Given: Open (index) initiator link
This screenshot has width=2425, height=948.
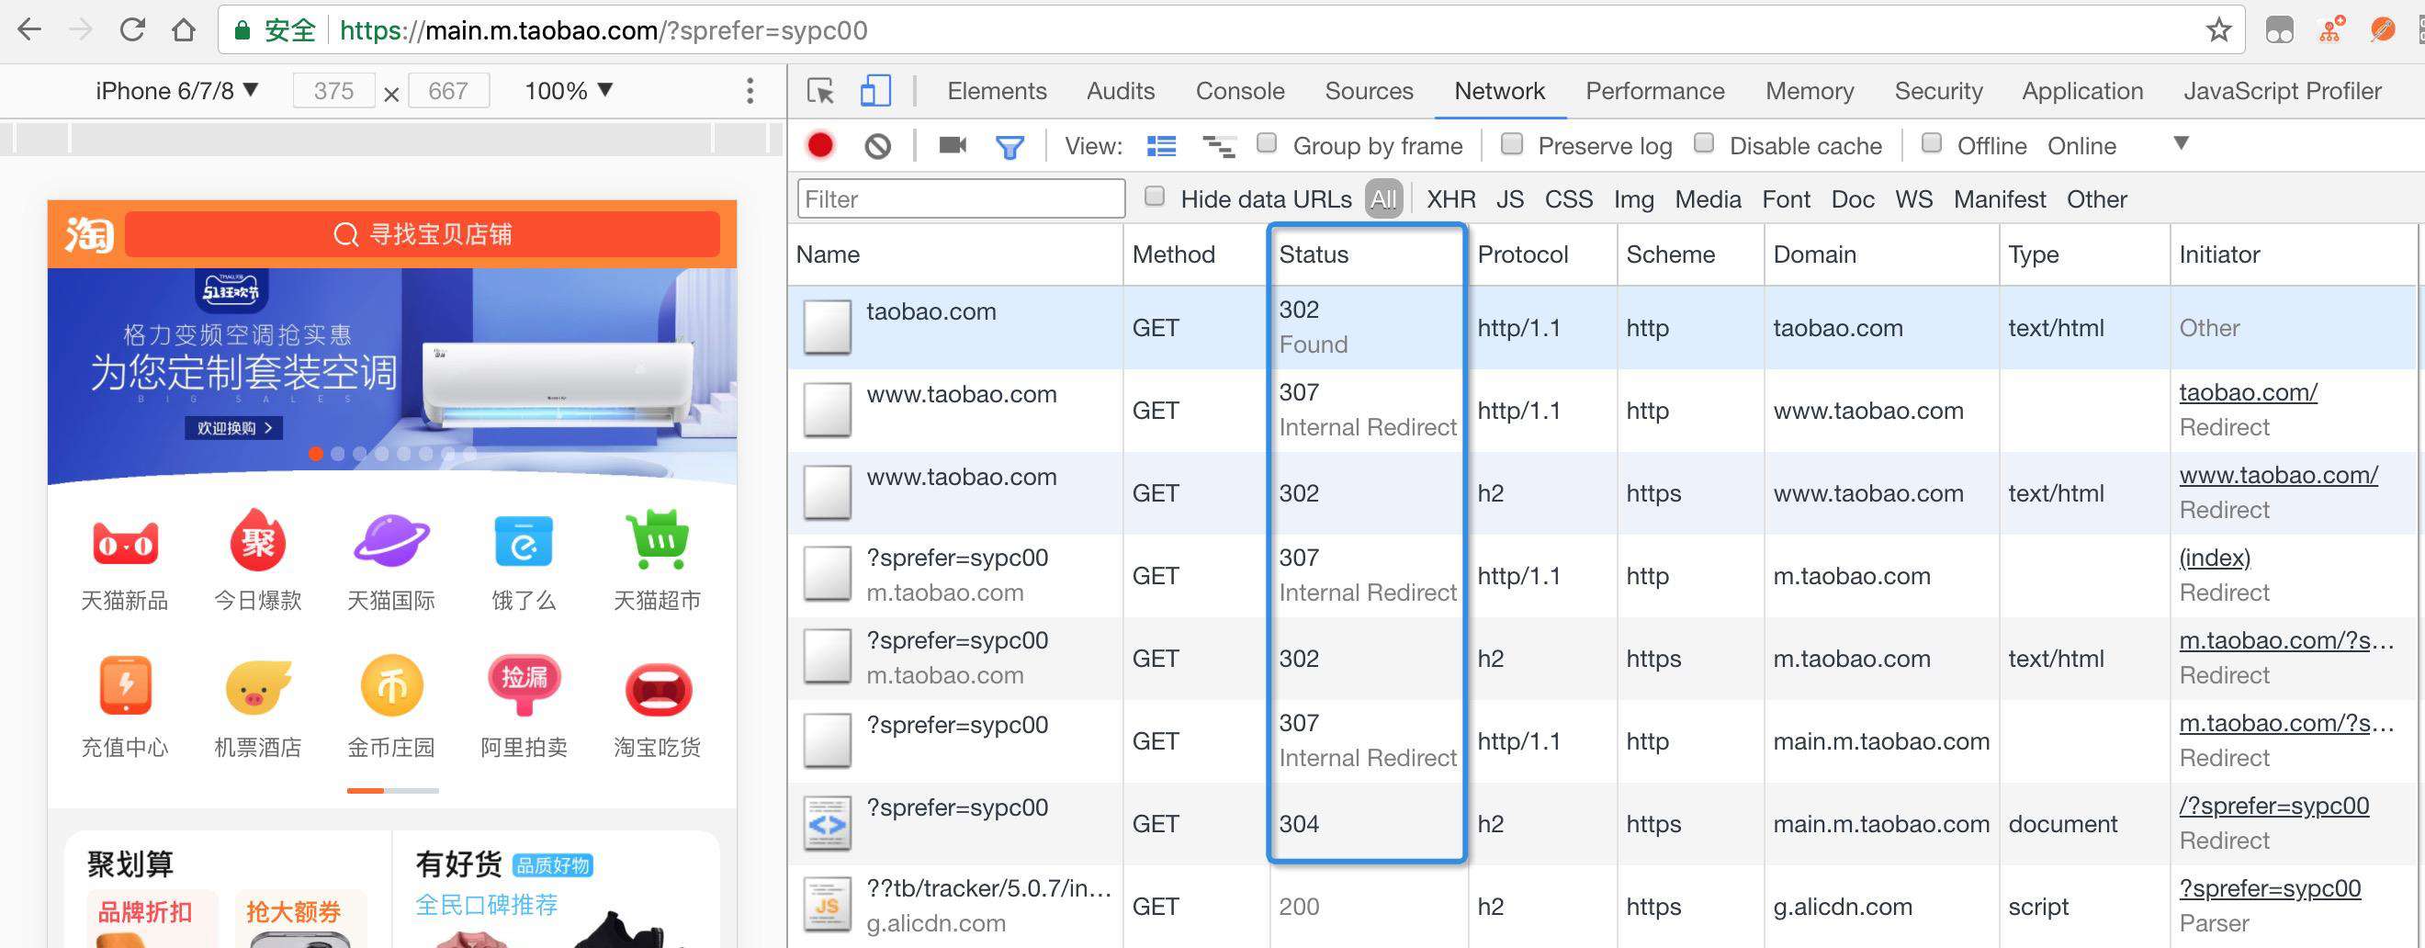Looking at the screenshot, I should coord(2214,558).
